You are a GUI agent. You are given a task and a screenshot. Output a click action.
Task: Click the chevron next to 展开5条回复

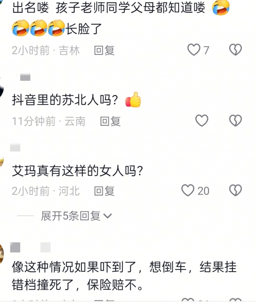coord(108,216)
